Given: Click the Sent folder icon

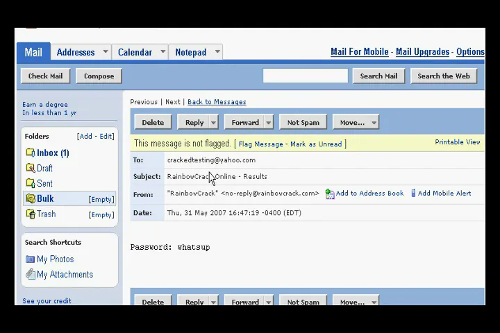Looking at the screenshot, I should coord(31,183).
